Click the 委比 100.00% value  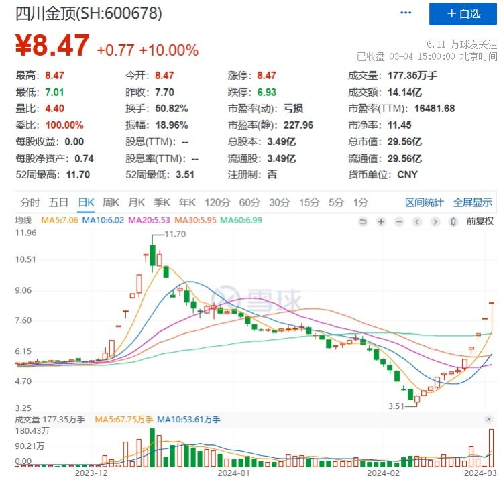[64, 125]
